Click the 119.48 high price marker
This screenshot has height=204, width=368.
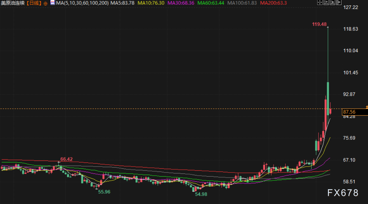(319, 24)
